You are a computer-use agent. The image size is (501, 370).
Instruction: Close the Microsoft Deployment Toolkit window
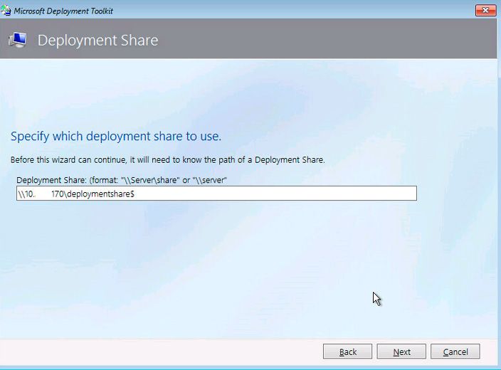(485, 10)
